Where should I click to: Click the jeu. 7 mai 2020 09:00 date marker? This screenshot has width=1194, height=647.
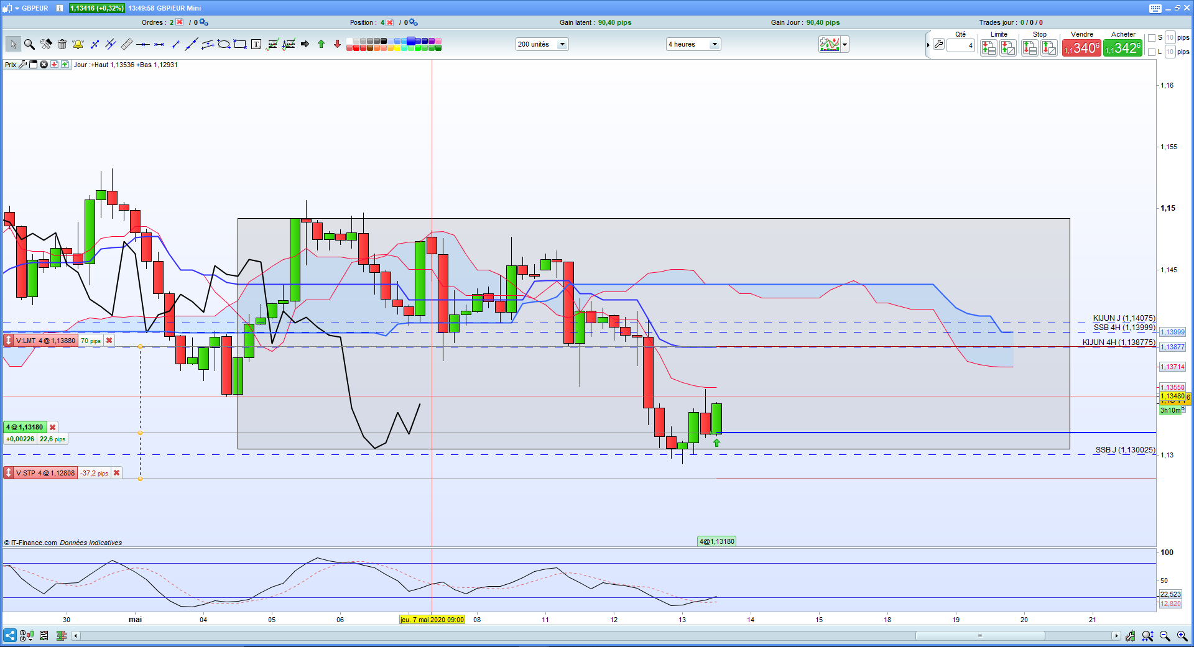point(432,620)
